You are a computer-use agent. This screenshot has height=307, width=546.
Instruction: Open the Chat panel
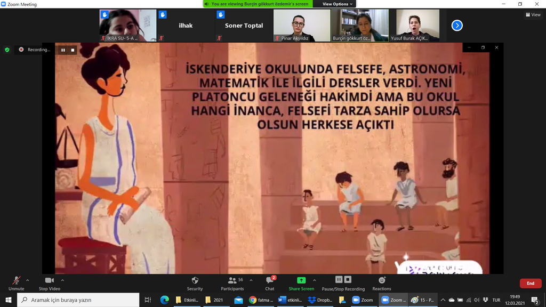click(x=270, y=284)
